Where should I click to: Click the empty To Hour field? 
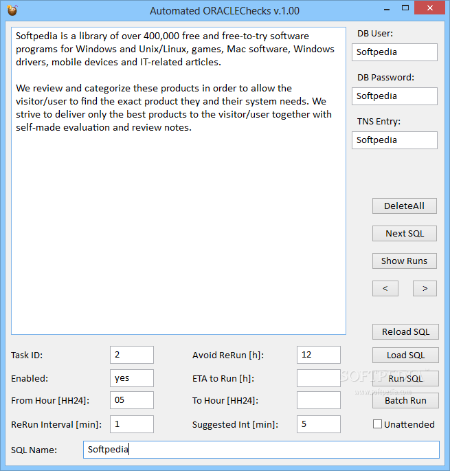pyautogui.click(x=319, y=400)
